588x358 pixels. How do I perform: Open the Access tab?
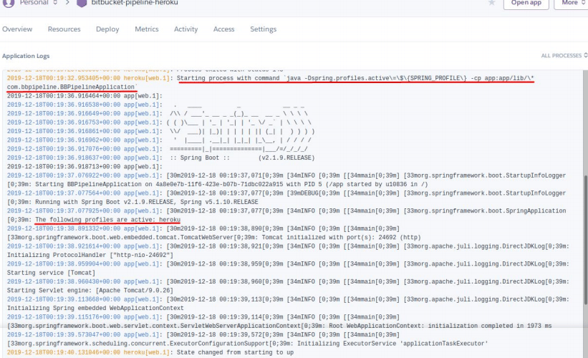[x=224, y=29]
